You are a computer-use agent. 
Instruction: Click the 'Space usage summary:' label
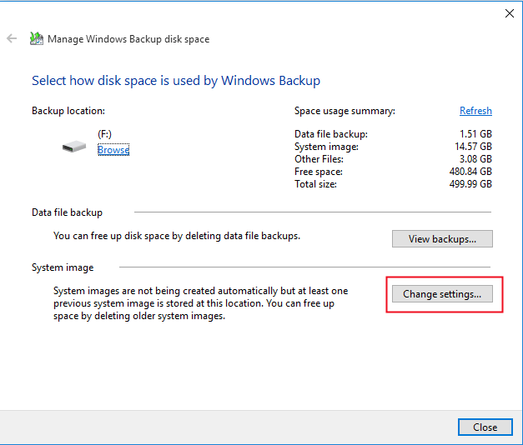[x=344, y=111]
